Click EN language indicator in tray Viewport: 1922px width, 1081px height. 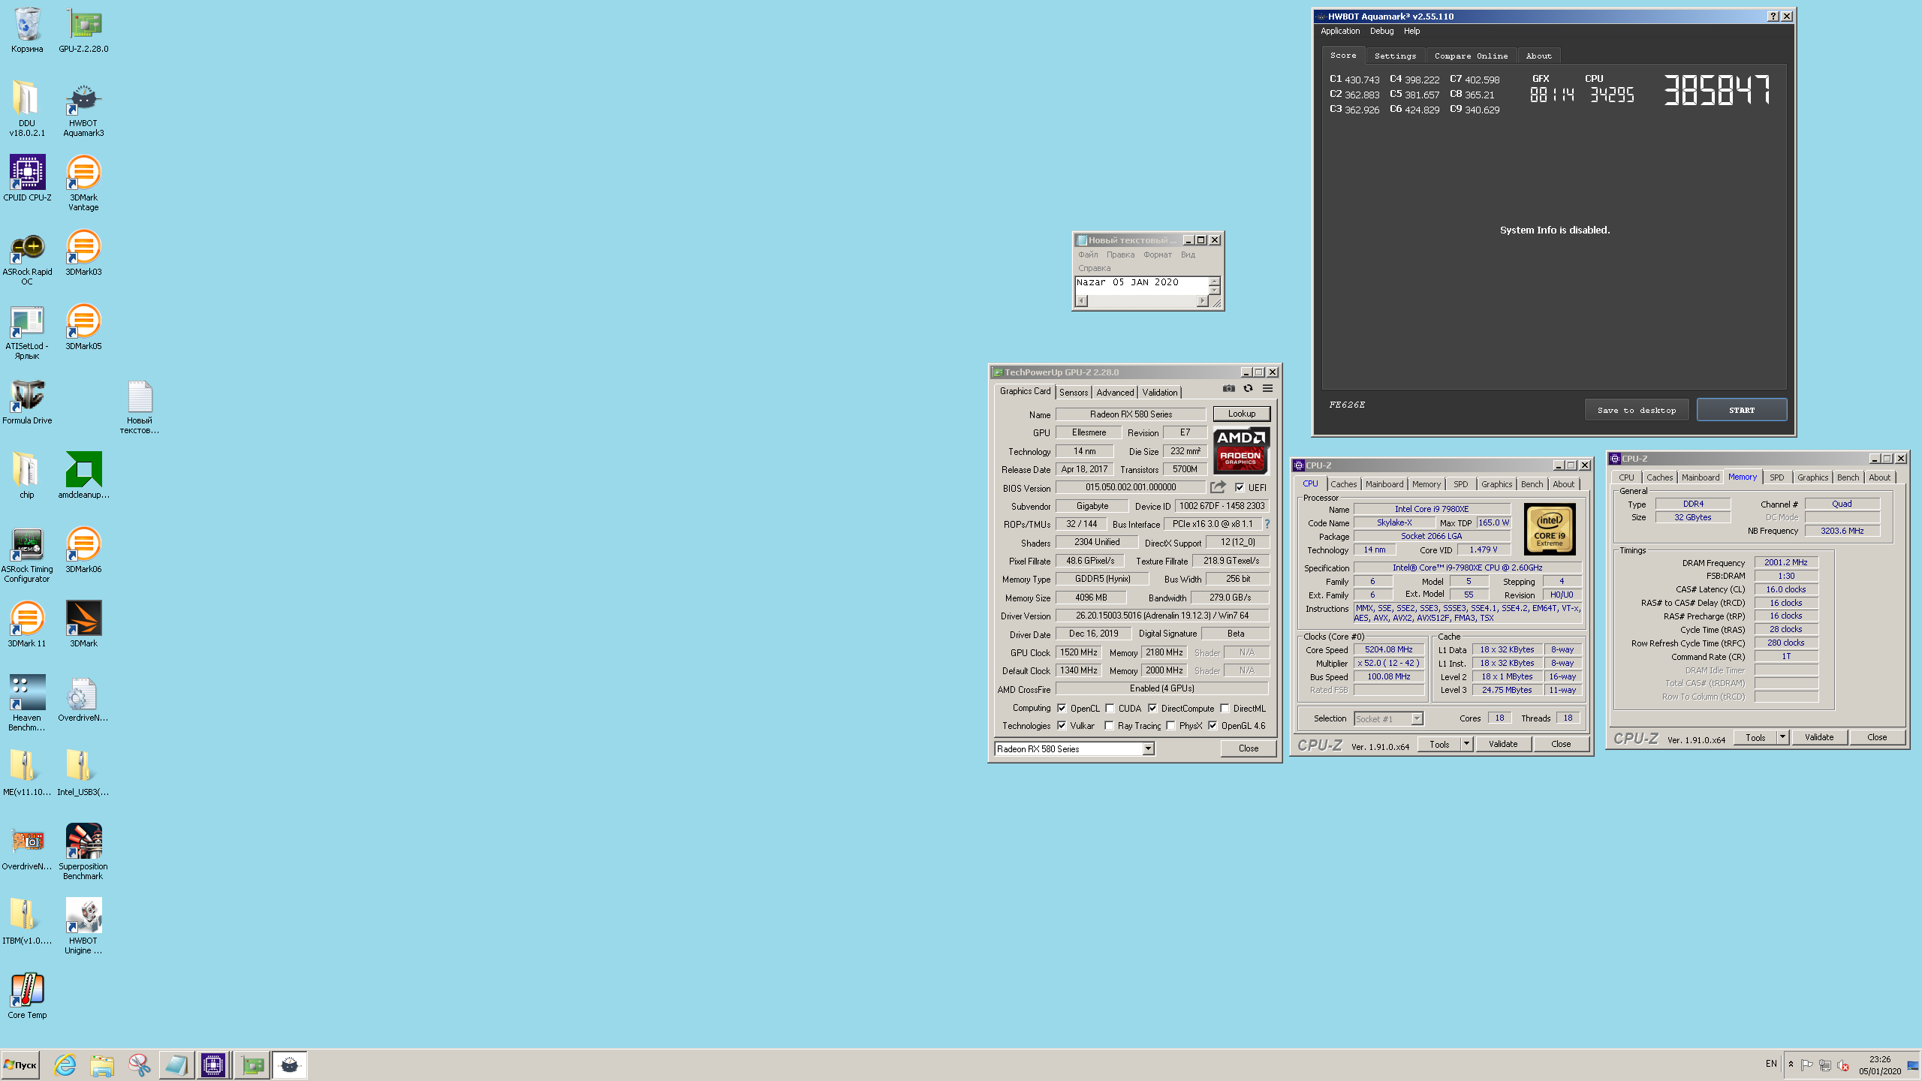tap(1771, 1064)
